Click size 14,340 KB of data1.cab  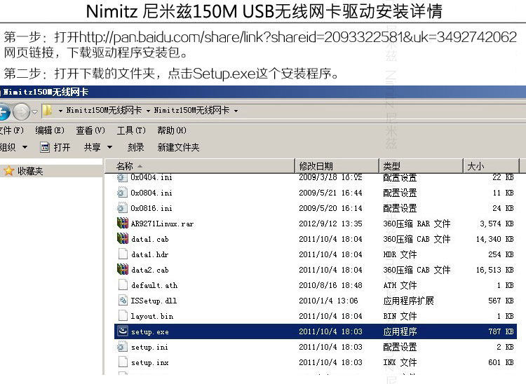tap(495, 239)
